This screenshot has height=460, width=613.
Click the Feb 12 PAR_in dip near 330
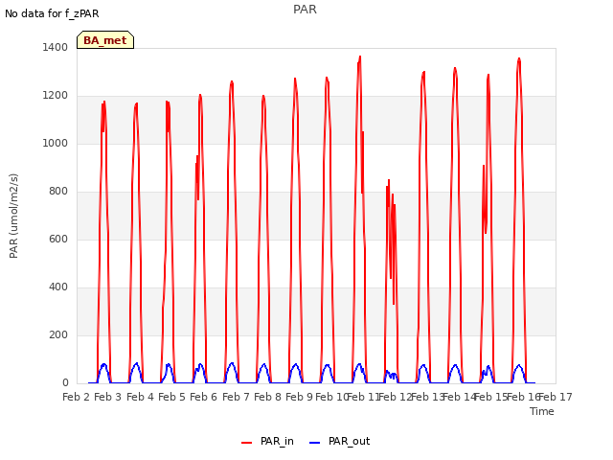click(394, 304)
